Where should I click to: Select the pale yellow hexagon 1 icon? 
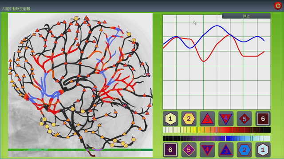[170, 119]
